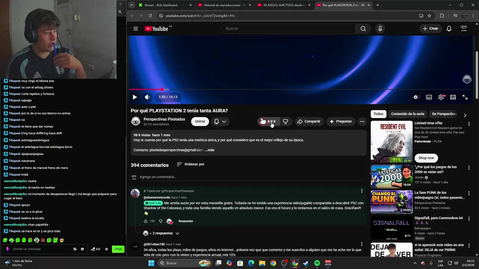Screen dimensions: 479x269
Task: Open options menu for @shannonmcordo comment
Action: (x=361, y=191)
